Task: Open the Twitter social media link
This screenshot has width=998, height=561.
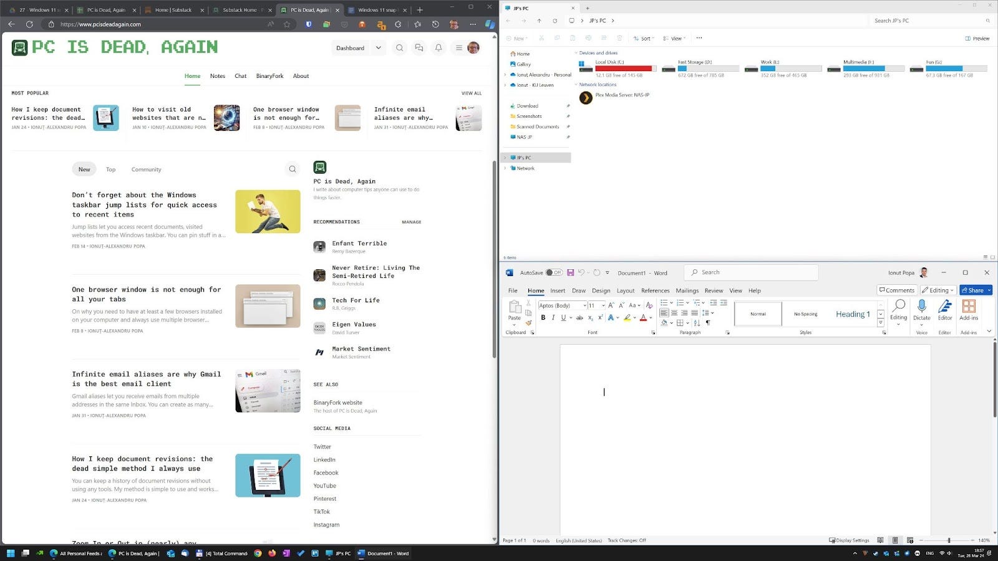Action: point(322,447)
